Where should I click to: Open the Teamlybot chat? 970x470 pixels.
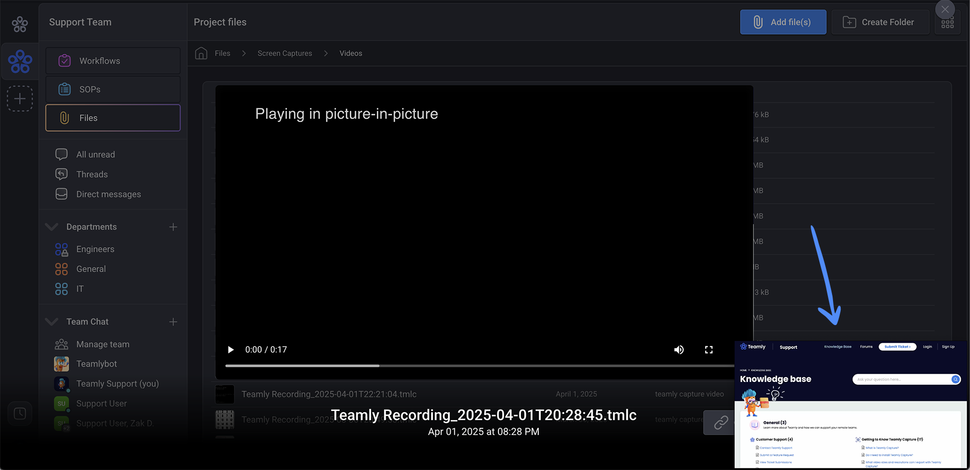[97, 364]
